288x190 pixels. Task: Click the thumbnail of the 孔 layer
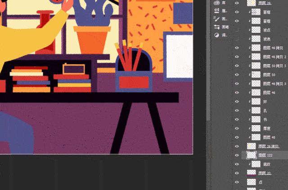point(256,111)
